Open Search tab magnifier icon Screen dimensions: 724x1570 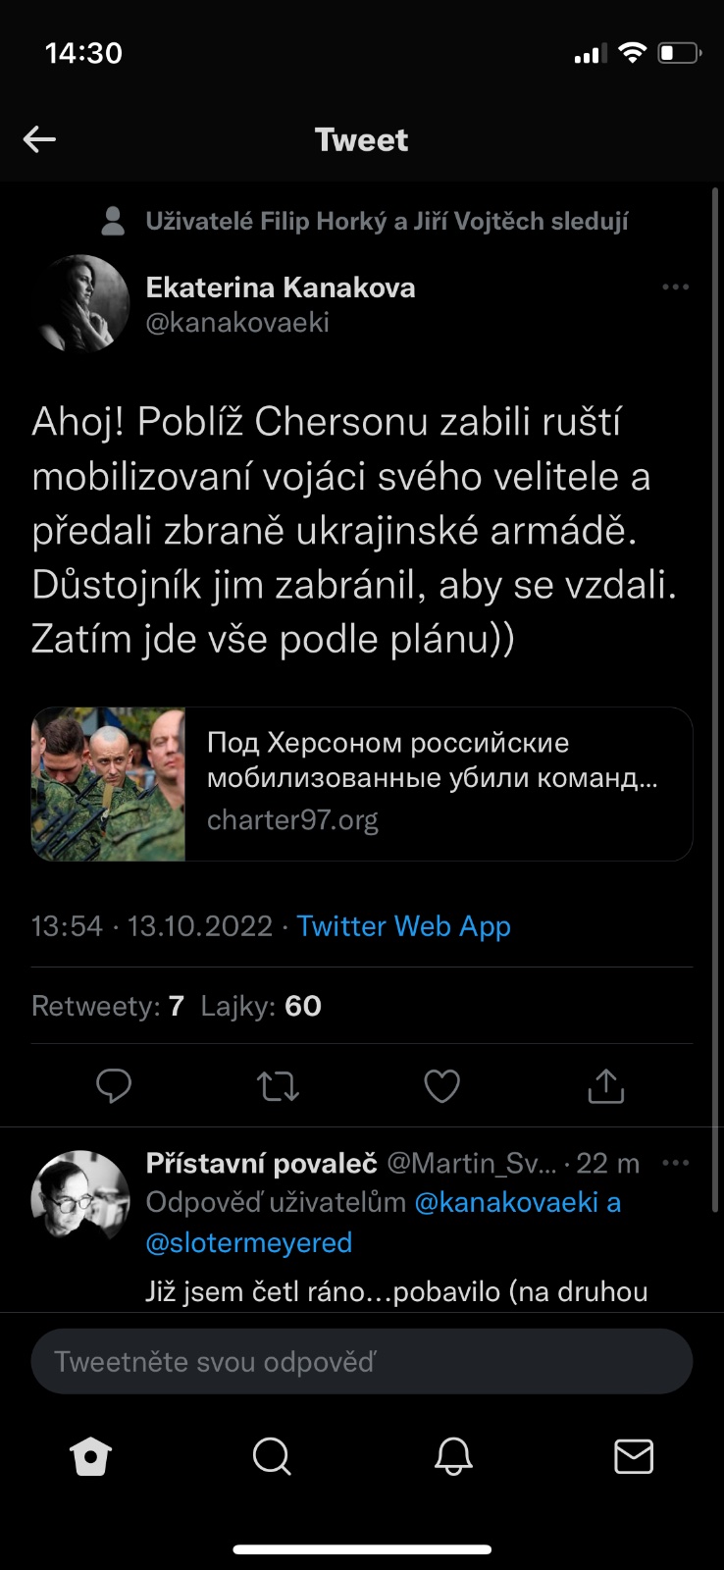[x=272, y=1457]
